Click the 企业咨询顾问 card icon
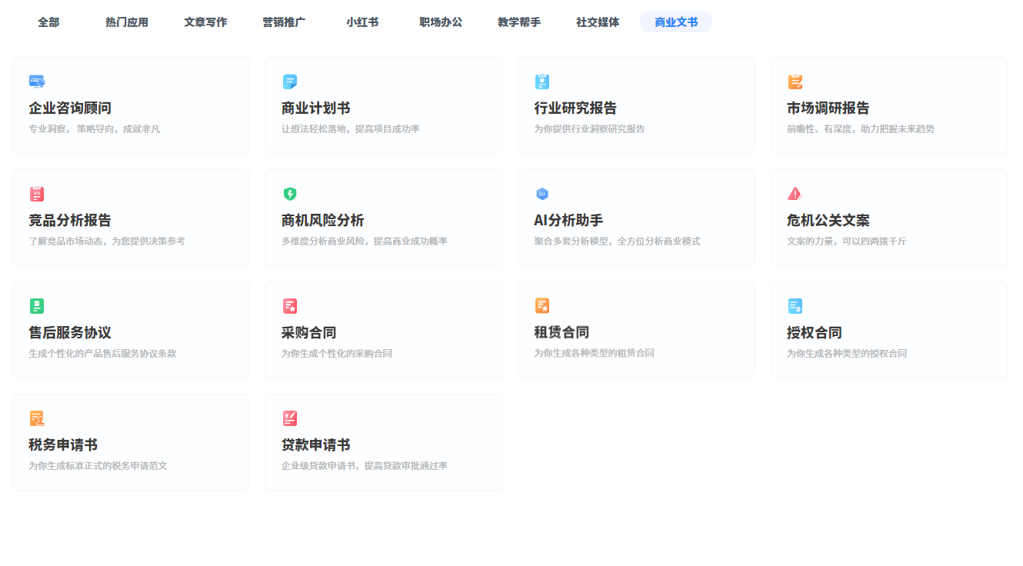1023x566 pixels. pyautogui.click(x=37, y=82)
